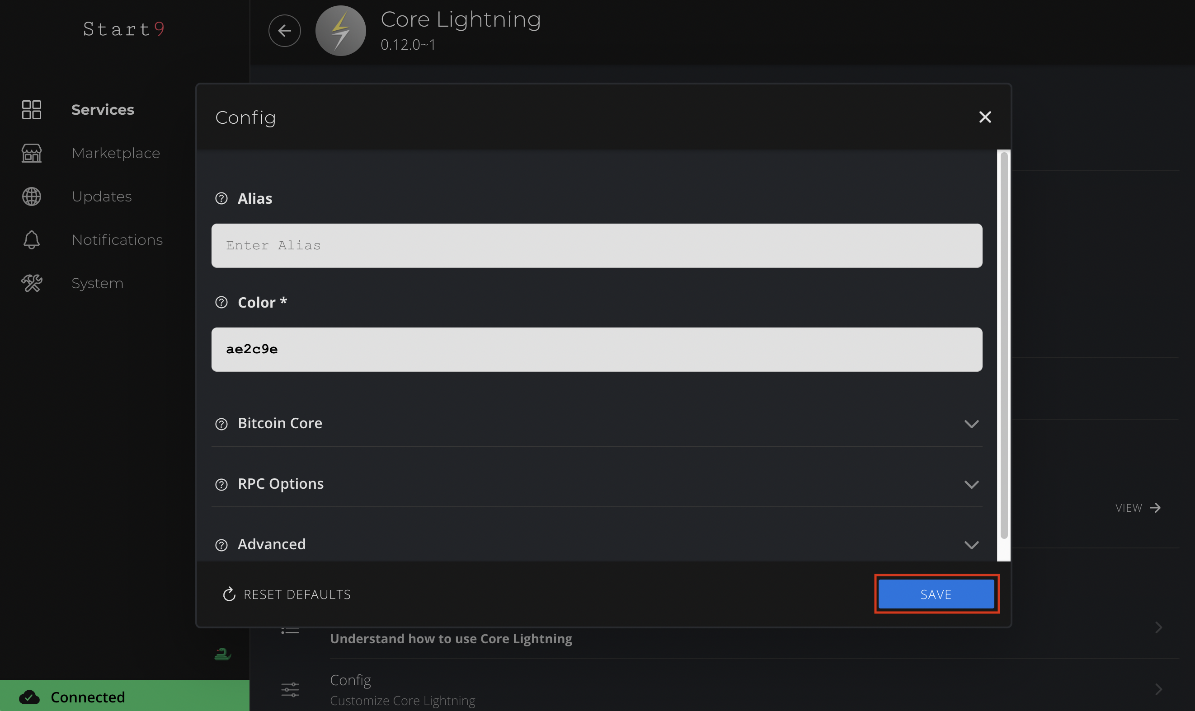Click the back arrow button
The width and height of the screenshot is (1195, 711).
(284, 31)
